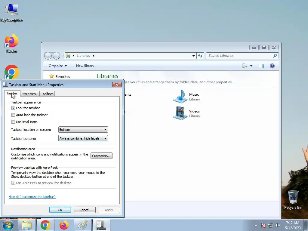Open view options dropdown arrow

click(x=251, y=66)
